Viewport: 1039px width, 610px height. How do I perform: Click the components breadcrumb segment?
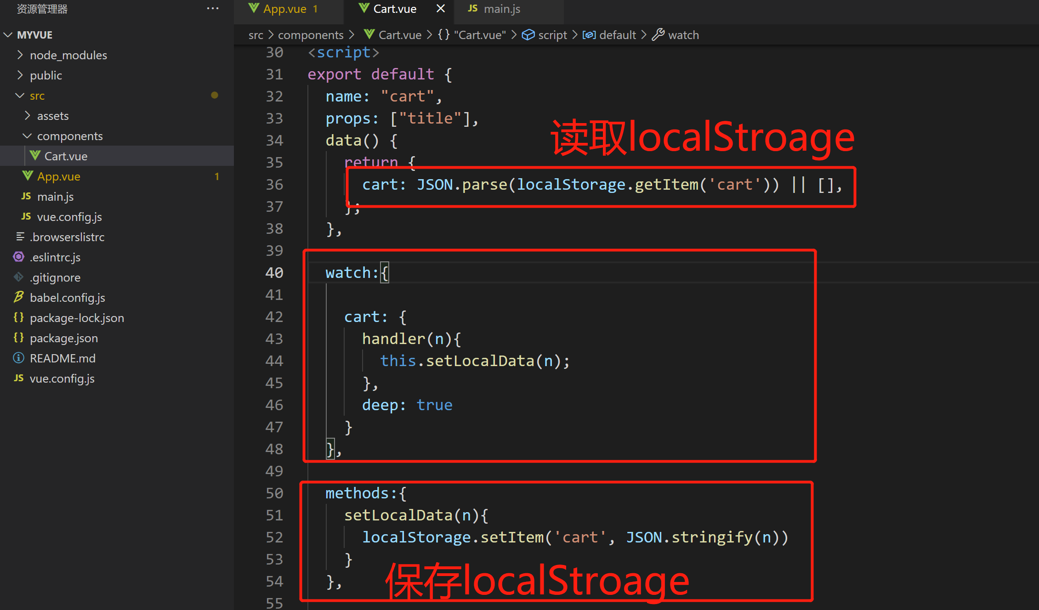(x=311, y=35)
